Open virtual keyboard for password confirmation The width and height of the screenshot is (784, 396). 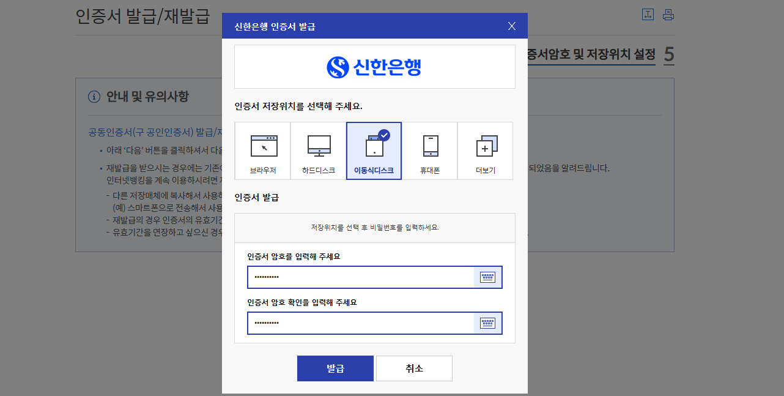[x=487, y=323]
